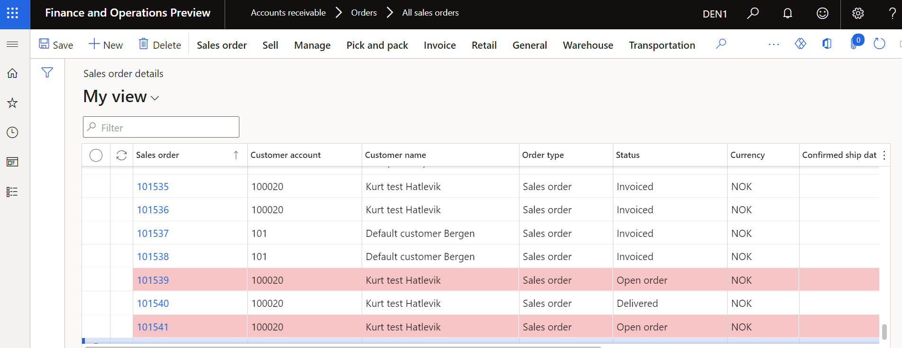This screenshot has width=902, height=348.
Task: Open Workspaces icon in left sidebar
Action: coord(12,162)
